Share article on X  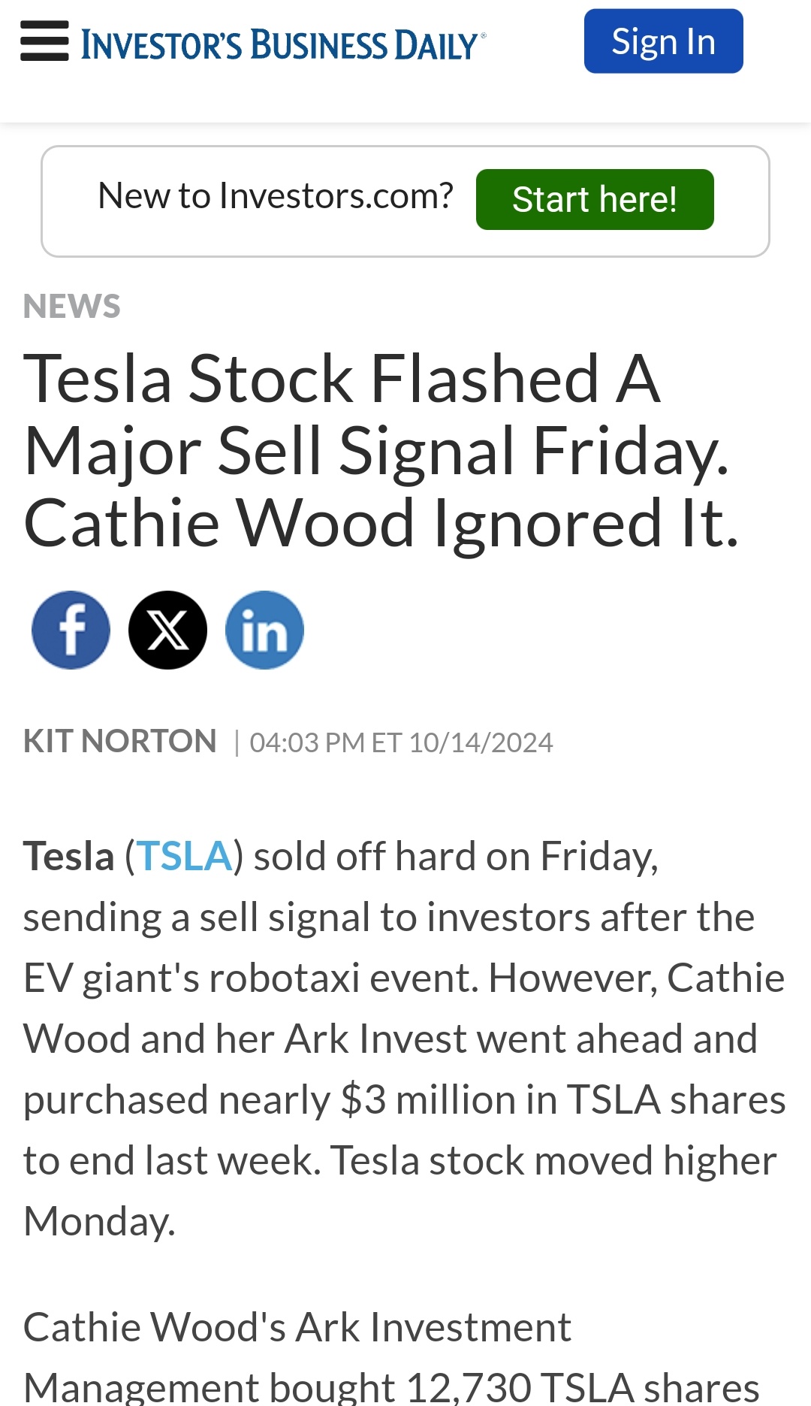tap(167, 630)
